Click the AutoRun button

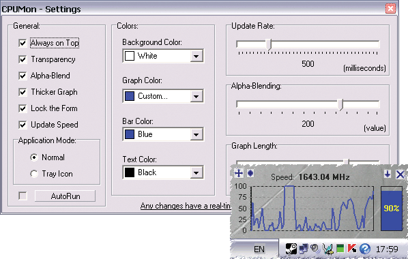tap(65, 196)
